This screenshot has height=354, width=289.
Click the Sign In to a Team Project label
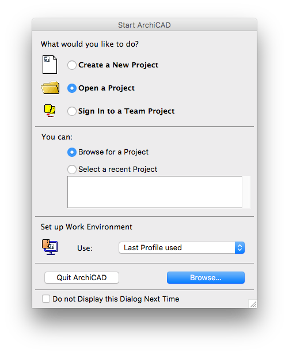pyautogui.click(x=126, y=111)
